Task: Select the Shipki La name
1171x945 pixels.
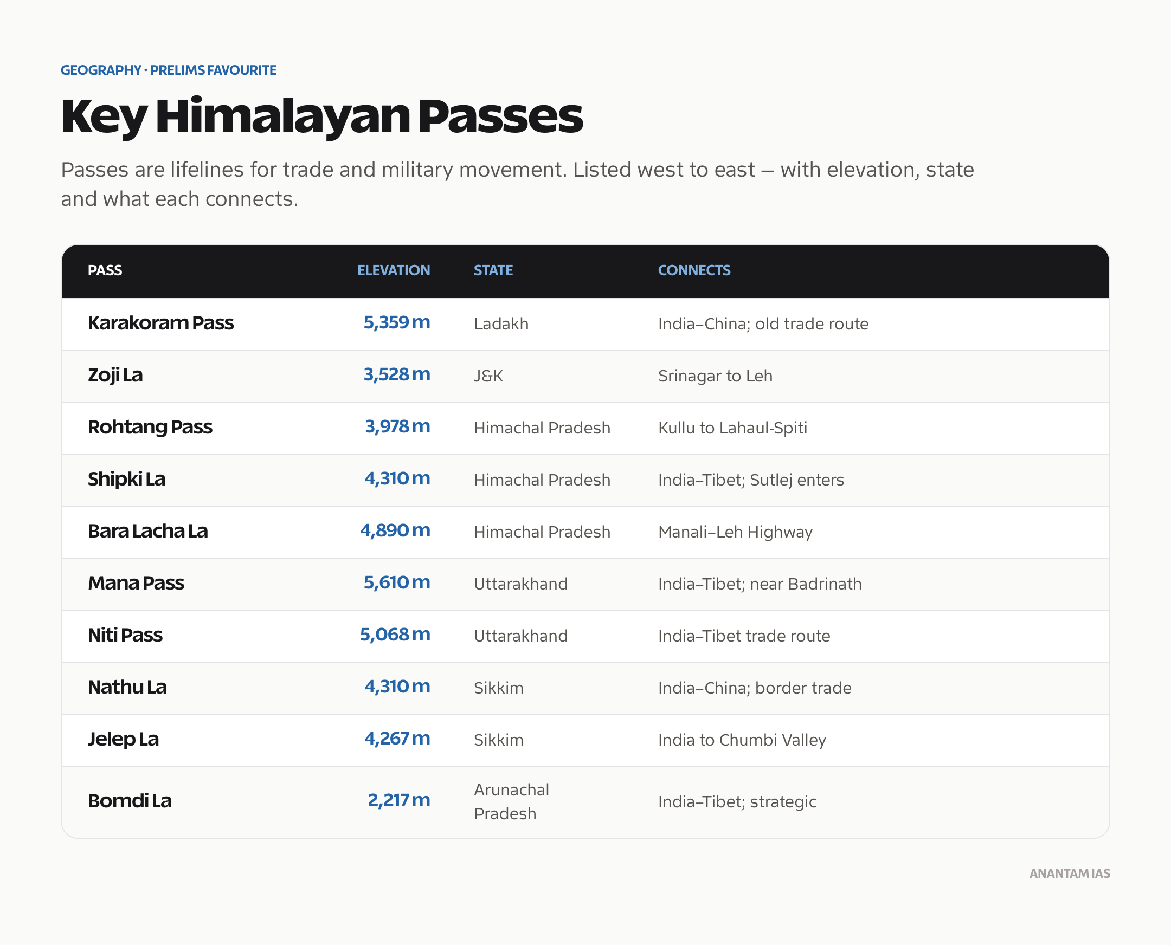Action: (x=126, y=480)
